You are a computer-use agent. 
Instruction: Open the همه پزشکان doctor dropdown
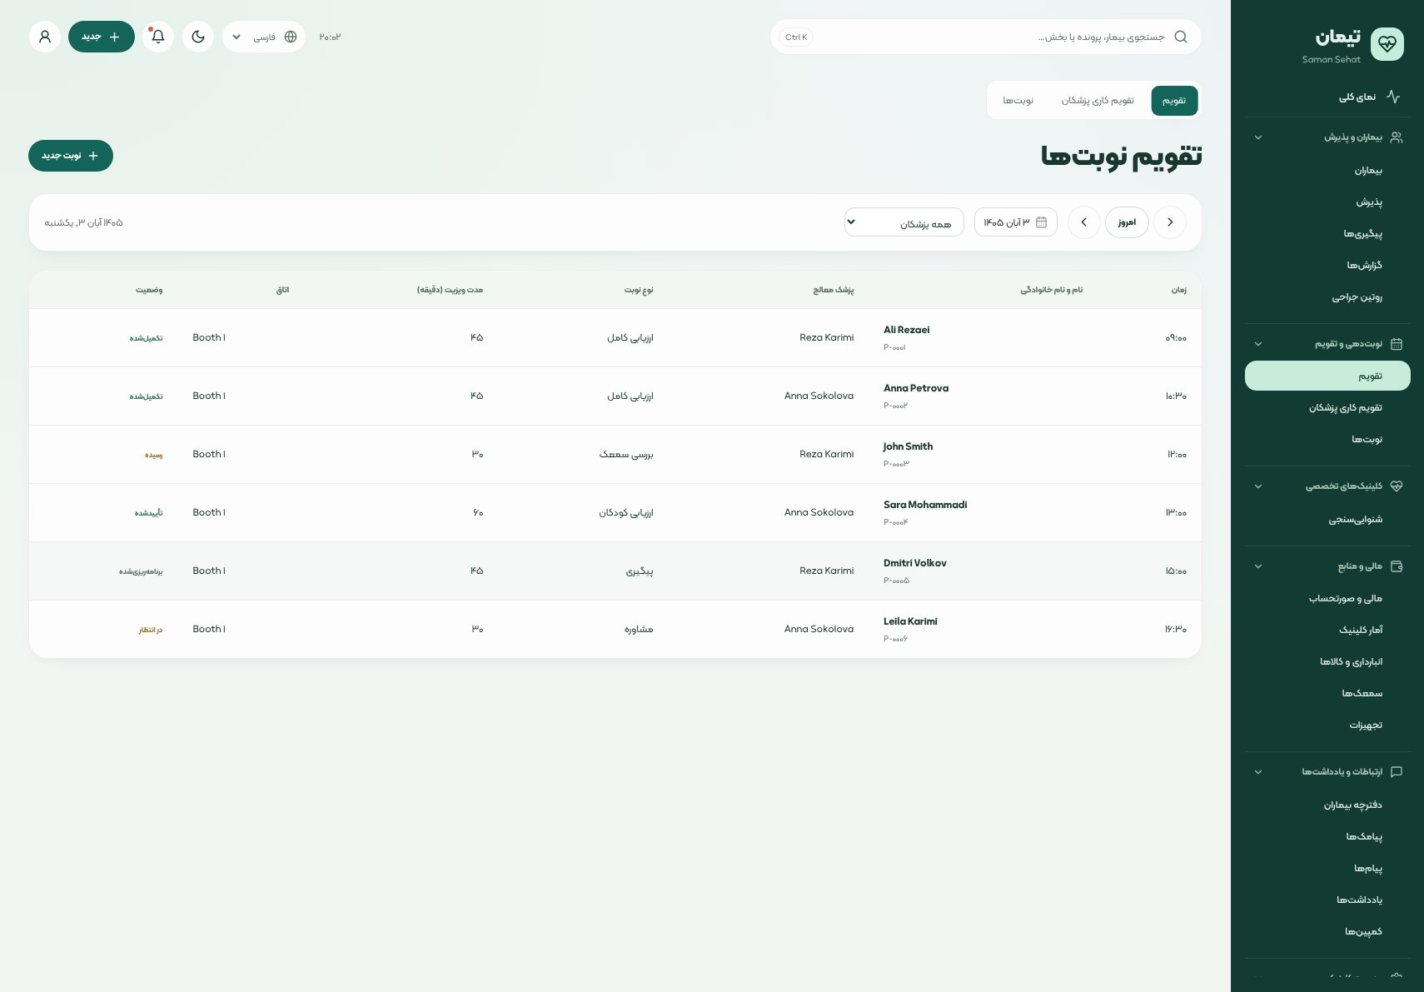click(x=904, y=222)
